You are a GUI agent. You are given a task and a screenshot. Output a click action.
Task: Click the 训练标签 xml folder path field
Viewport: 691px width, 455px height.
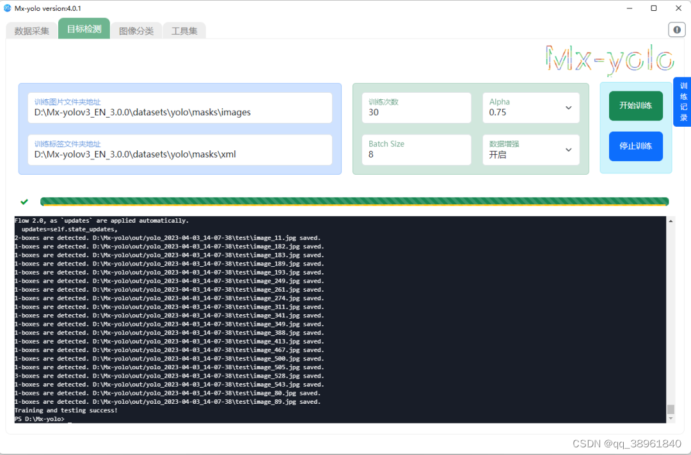[x=180, y=150]
